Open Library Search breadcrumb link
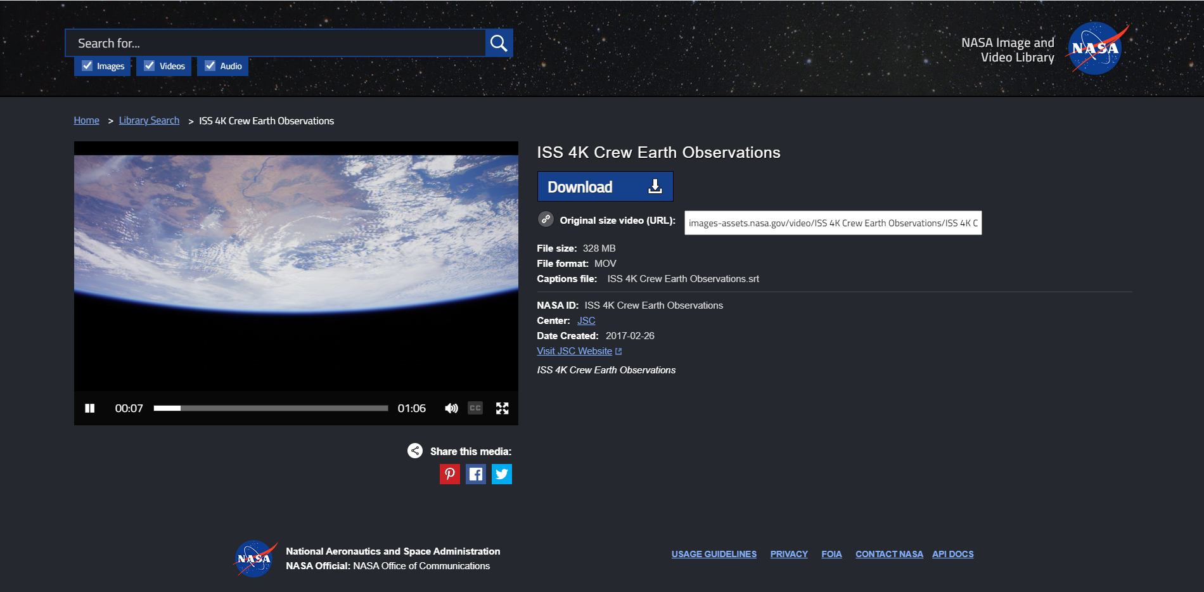This screenshot has width=1204, height=592. coord(149,120)
